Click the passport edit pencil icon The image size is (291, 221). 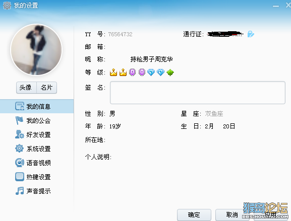pyautogui.click(x=251, y=34)
